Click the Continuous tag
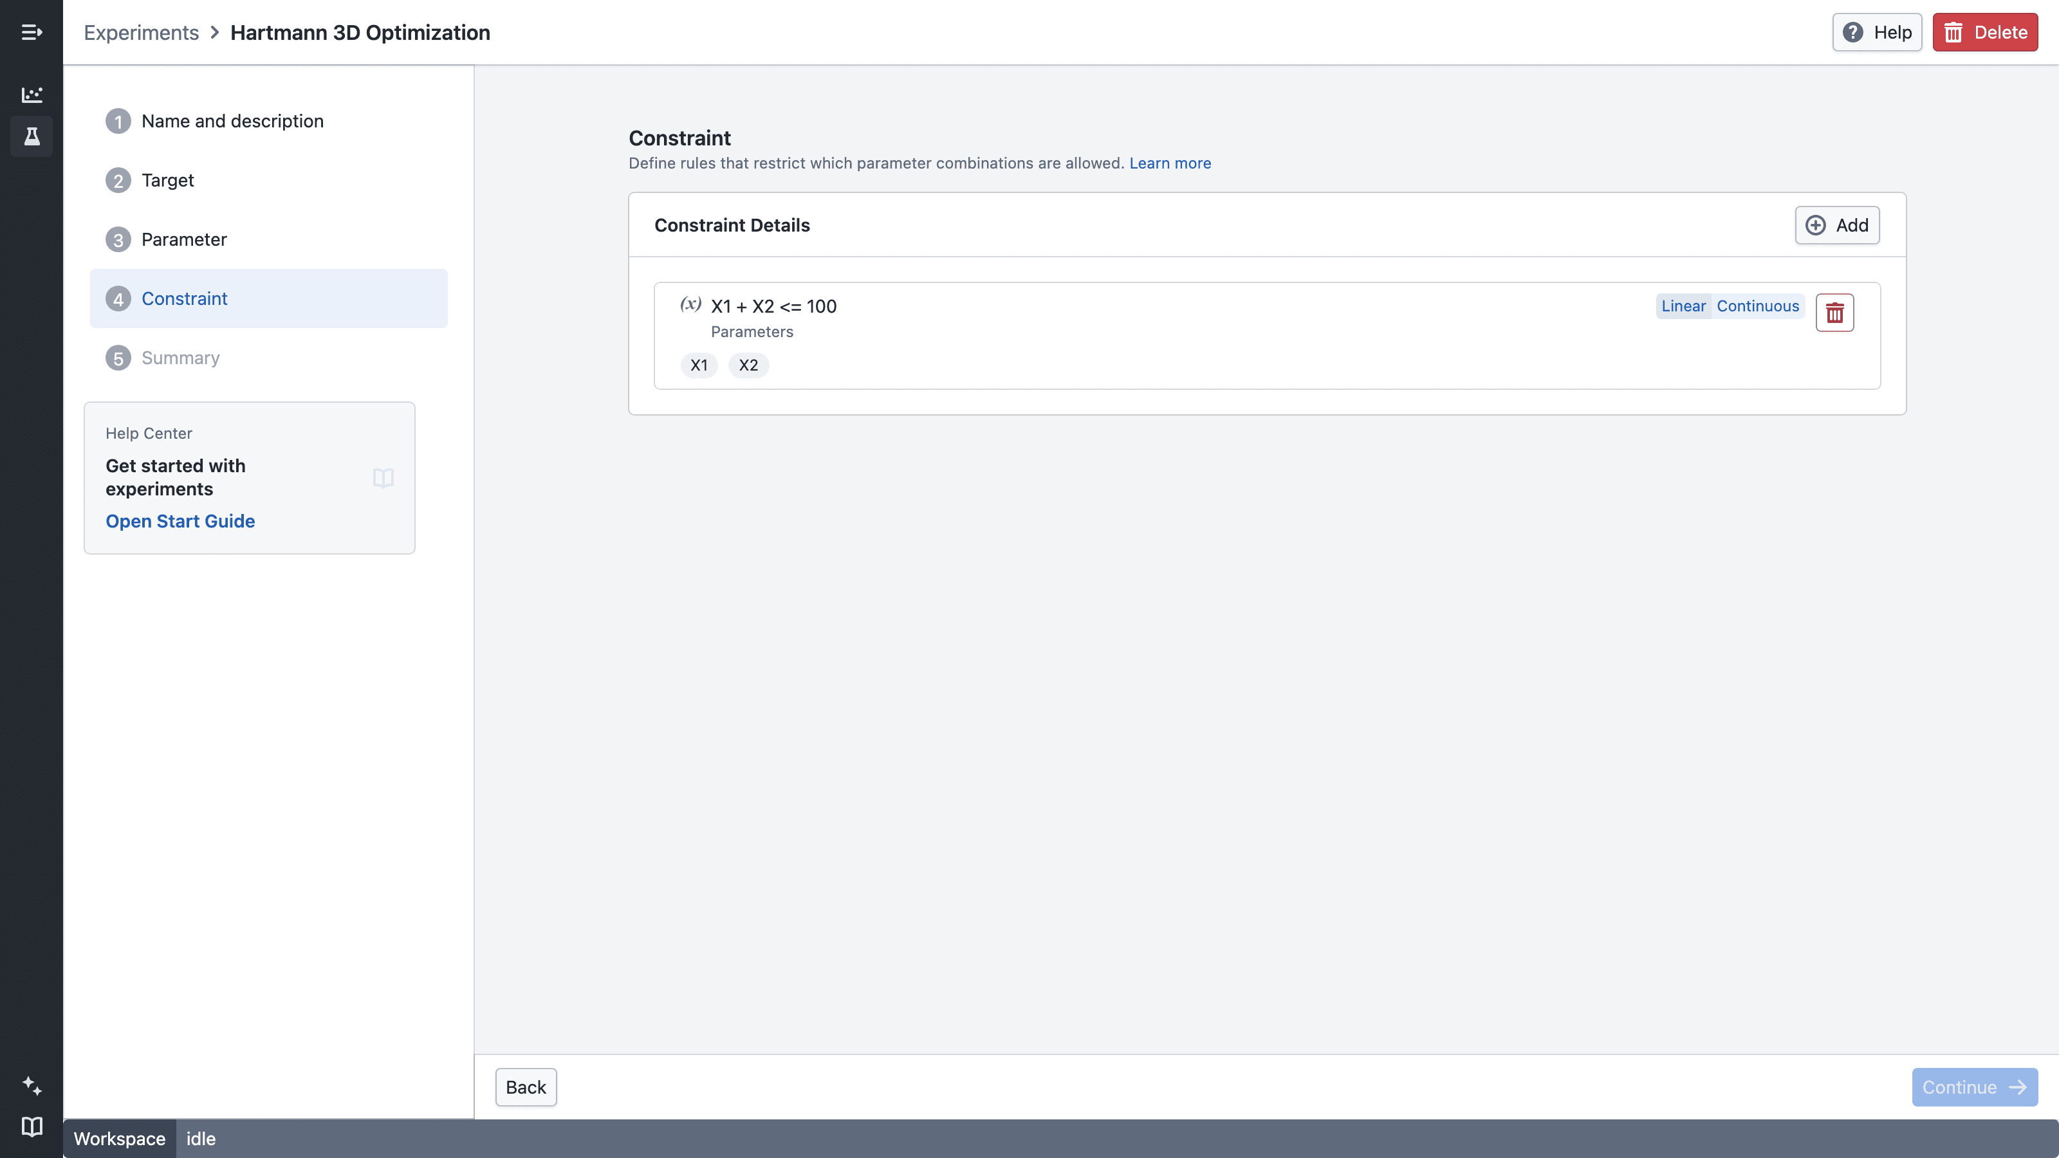This screenshot has width=2059, height=1158. (x=1758, y=306)
